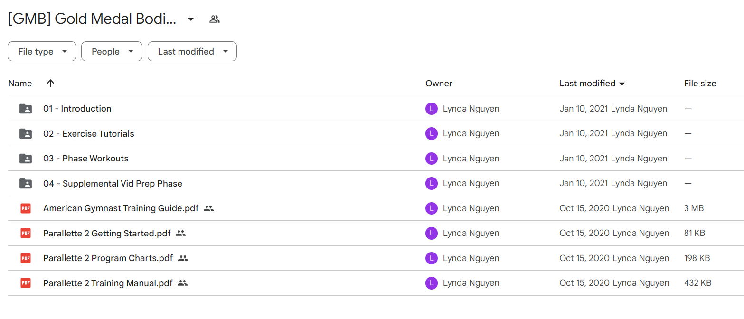The width and height of the screenshot is (744, 319).
Task: Select the 01 - Introduction folder name
Action: tap(77, 109)
